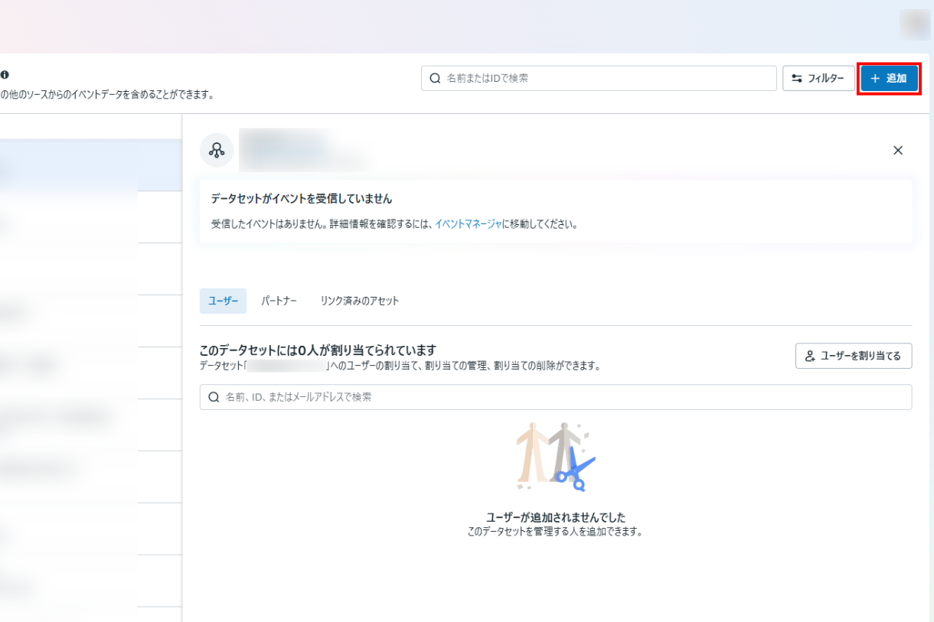The width and height of the screenshot is (934, 622).
Task: Click the magnifier icon in the user search field
Action: click(x=214, y=397)
